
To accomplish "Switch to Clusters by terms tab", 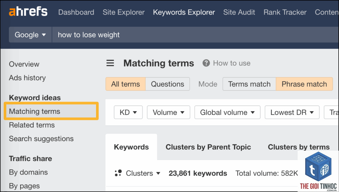I will [299, 147].
